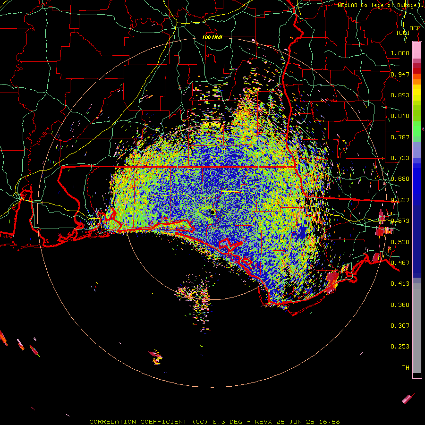Click the 0.627 legend value
Viewport: 425px width, 425px height.
pos(400,200)
